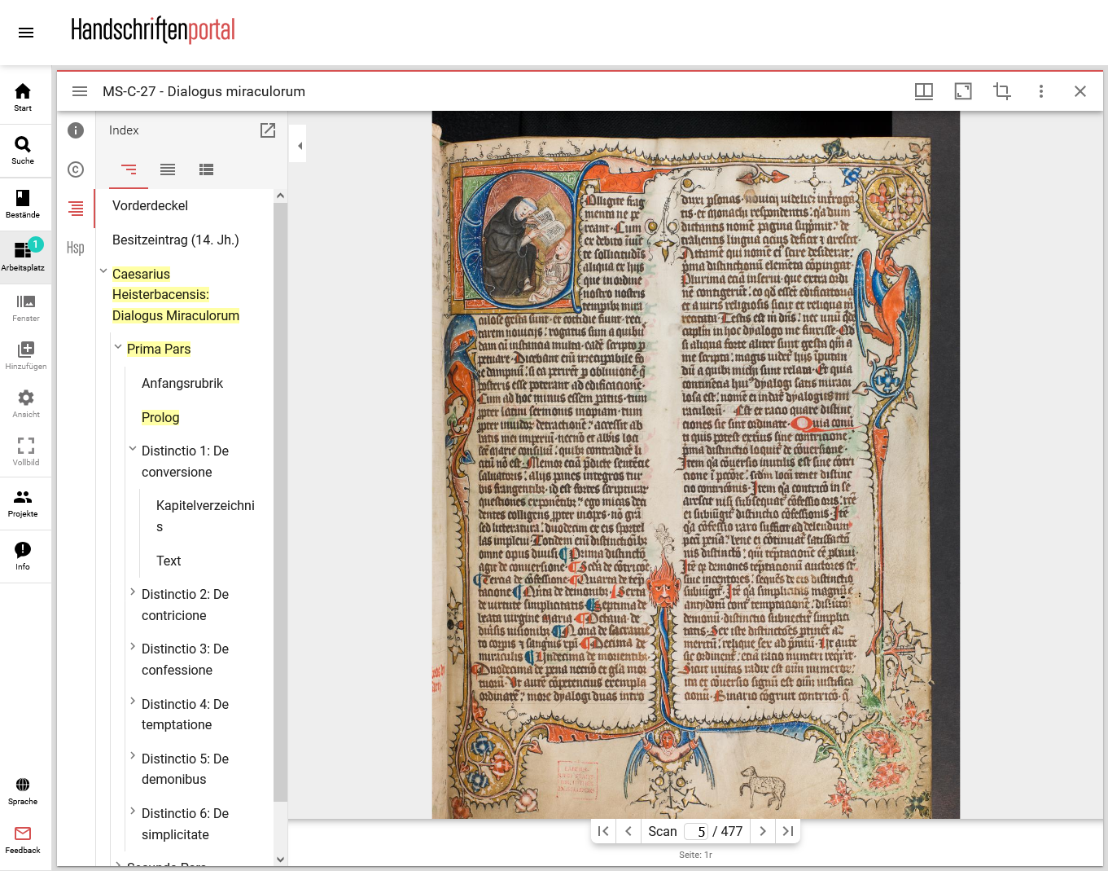The width and height of the screenshot is (1108, 871).
Task: Switch to thumbnail list view
Action: click(x=207, y=169)
